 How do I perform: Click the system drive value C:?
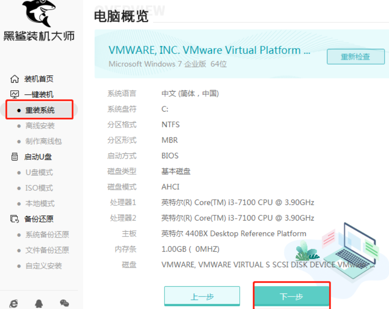coord(165,109)
